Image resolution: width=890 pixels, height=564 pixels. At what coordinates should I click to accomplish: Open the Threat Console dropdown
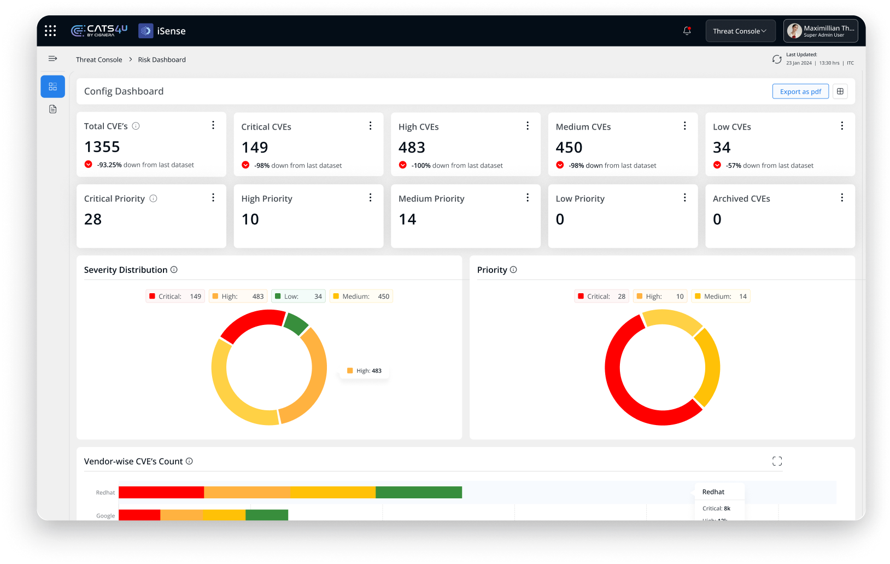pyautogui.click(x=740, y=31)
